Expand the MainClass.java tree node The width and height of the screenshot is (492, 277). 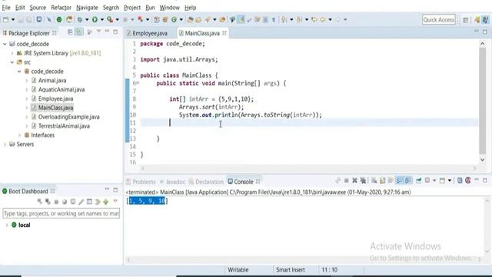pyautogui.click(x=27, y=108)
